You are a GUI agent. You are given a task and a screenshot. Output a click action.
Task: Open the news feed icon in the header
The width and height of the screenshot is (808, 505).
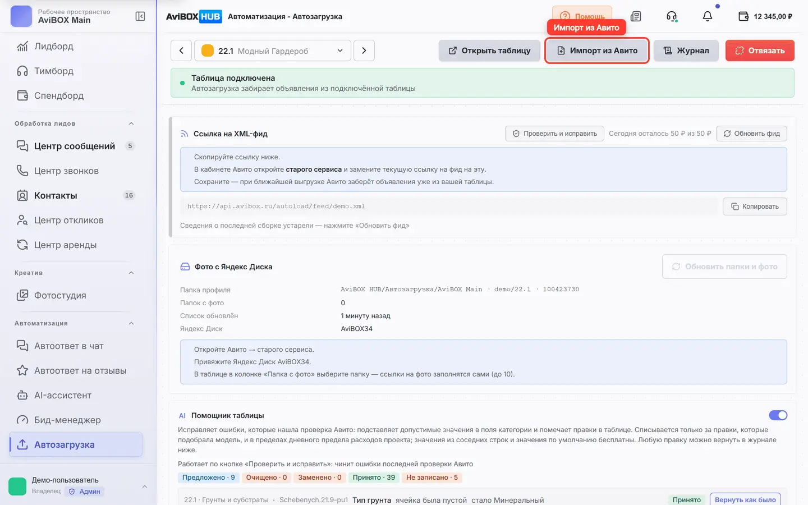[636, 16]
